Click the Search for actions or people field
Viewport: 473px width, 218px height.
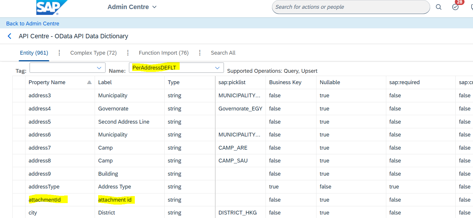(x=351, y=7)
